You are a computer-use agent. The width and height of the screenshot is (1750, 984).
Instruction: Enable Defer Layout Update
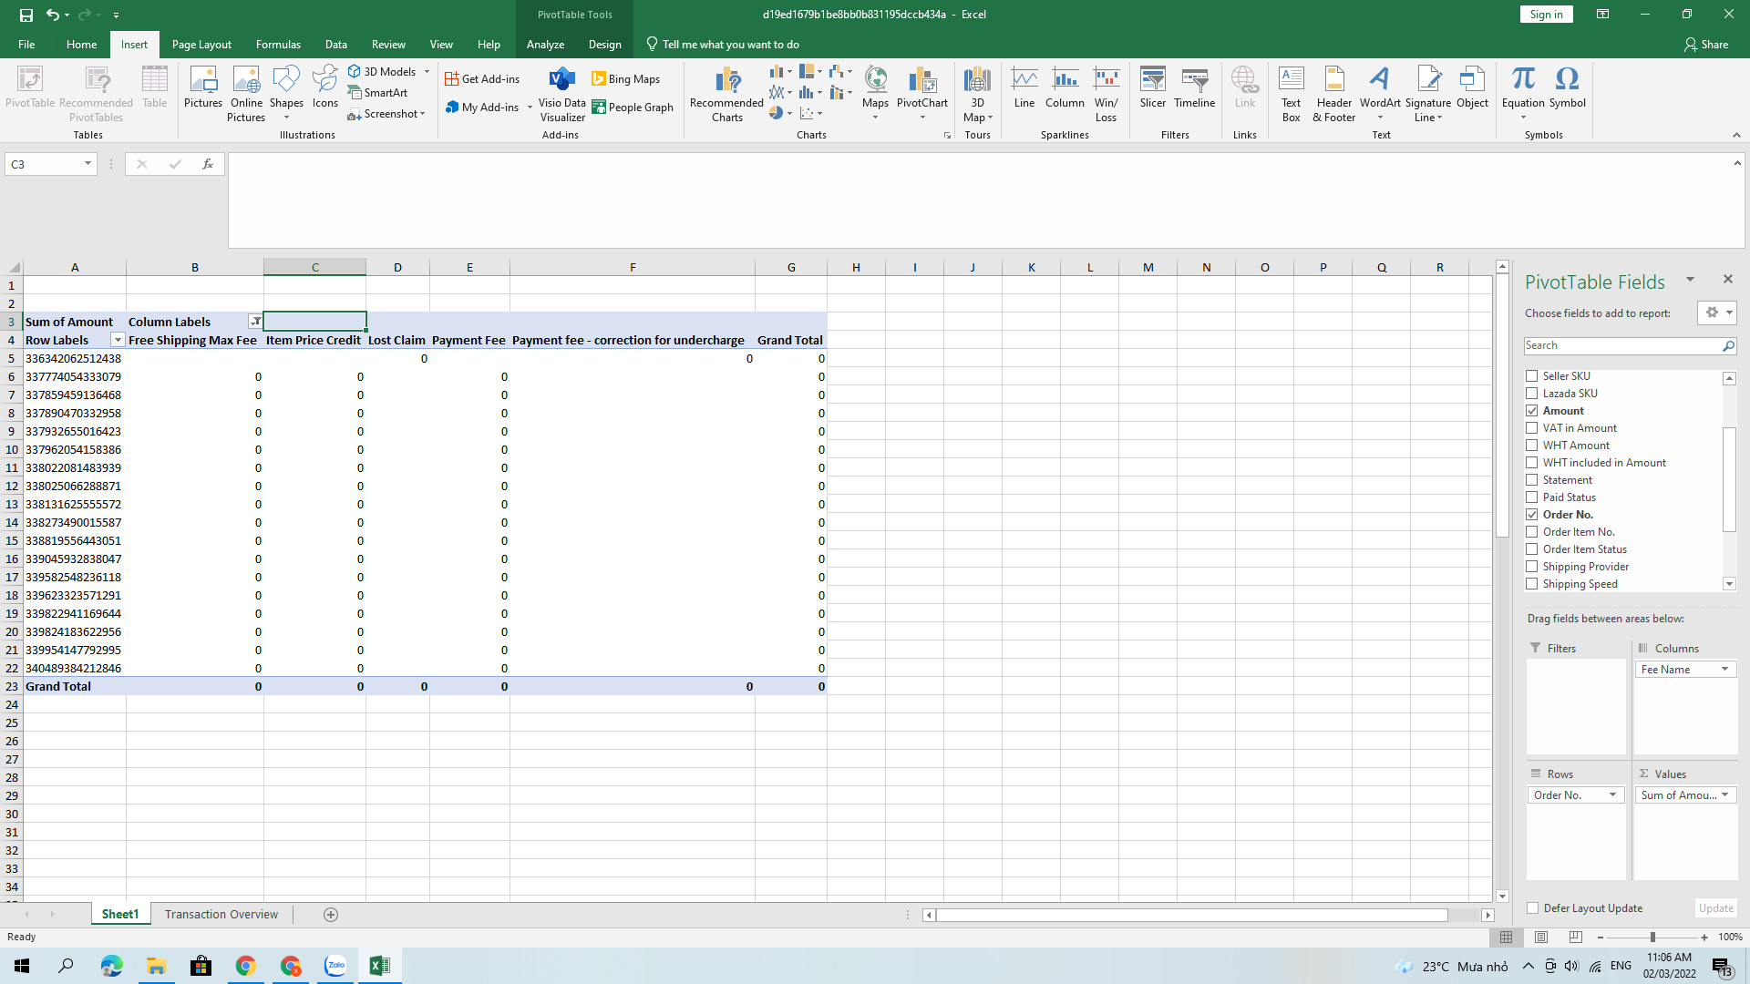(x=1533, y=908)
